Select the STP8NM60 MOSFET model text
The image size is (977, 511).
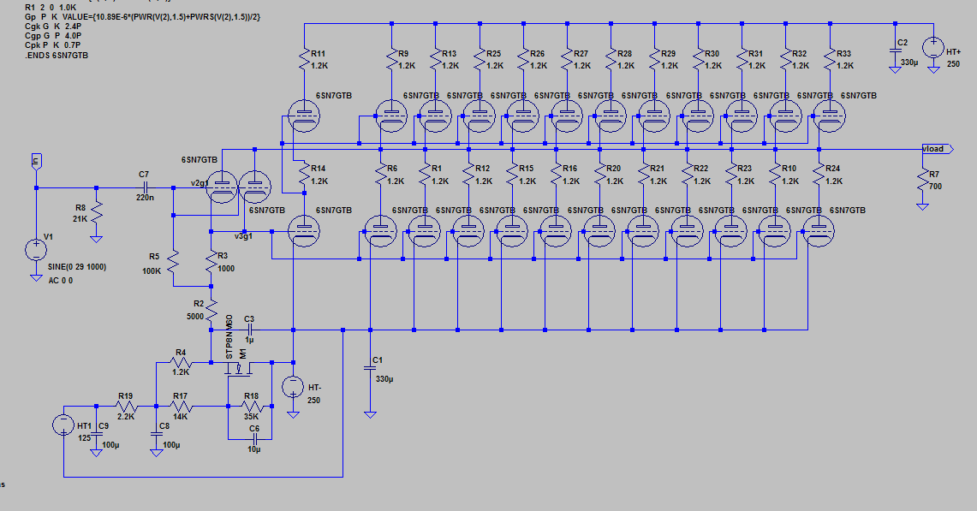click(x=229, y=337)
